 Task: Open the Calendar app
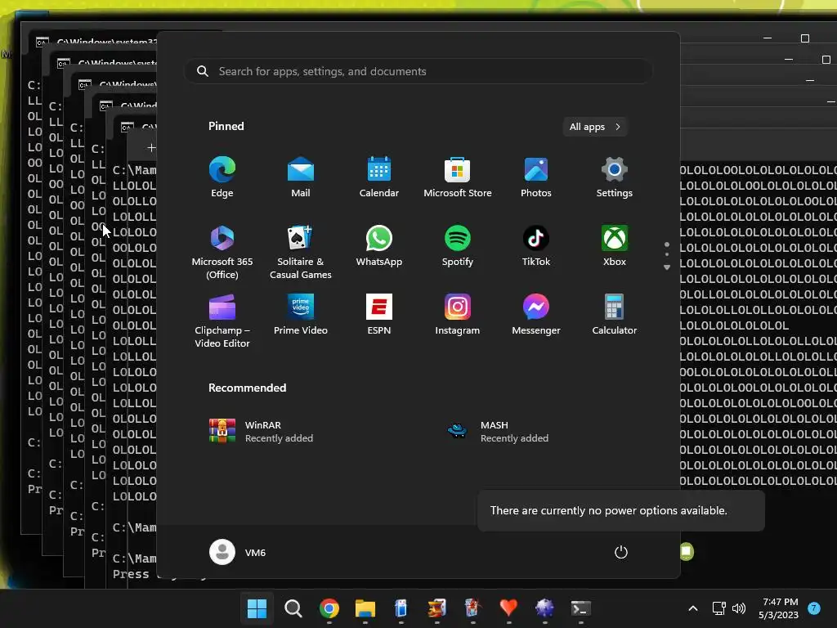(379, 177)
